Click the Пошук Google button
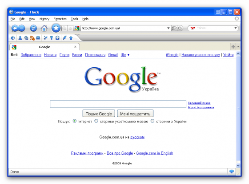 pos(99,114)
